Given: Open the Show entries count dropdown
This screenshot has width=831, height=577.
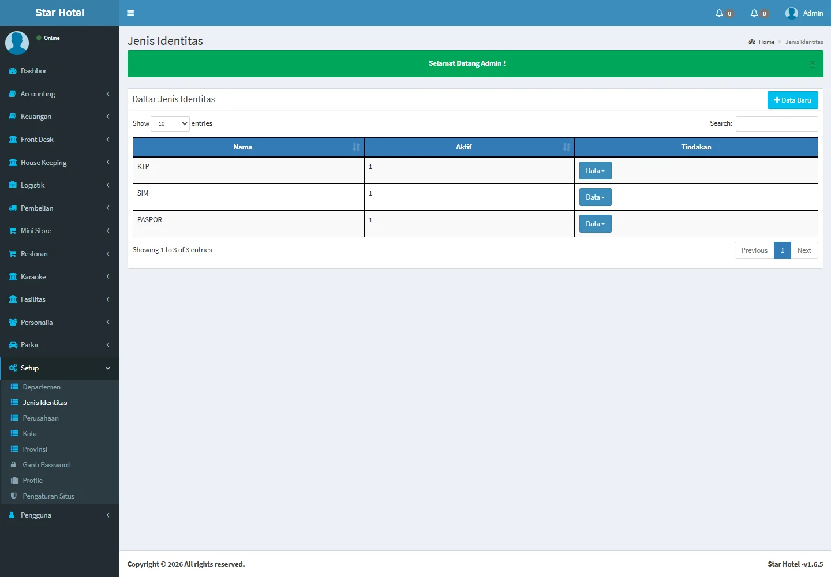Looking at the screenshot, I should (170, 123).
